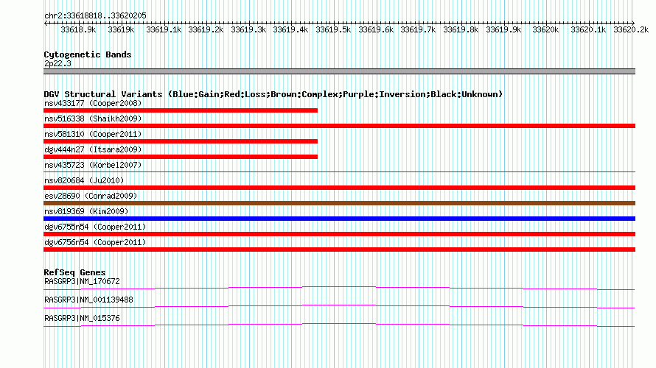The height and width of the screenshot is (368, 656).
Task: Open variant nsv435723 (Korbel2007) label
Action: click(x=93, y=165)
